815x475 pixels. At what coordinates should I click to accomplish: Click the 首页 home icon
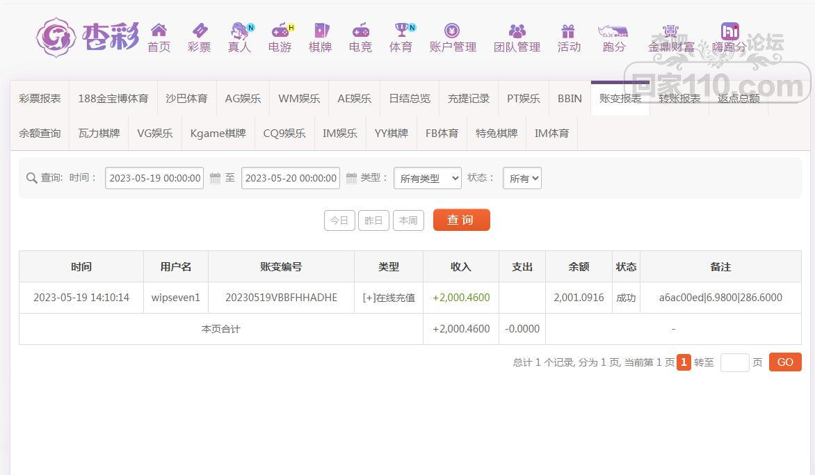[x=159, y=31]
